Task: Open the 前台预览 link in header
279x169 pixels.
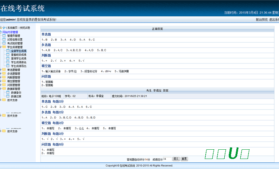Action: (262, 20)
